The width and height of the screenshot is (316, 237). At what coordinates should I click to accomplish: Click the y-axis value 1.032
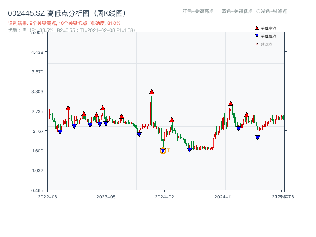coord(38,171)
